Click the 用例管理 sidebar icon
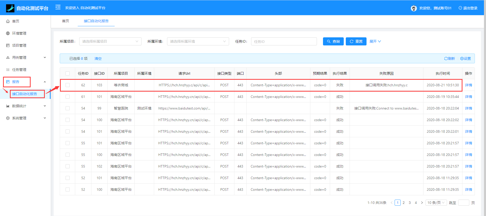Image resolution: width=486 pixels, height=216 pixels. 8,58
